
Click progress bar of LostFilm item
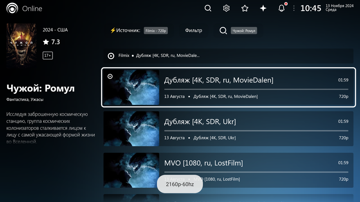256,172
